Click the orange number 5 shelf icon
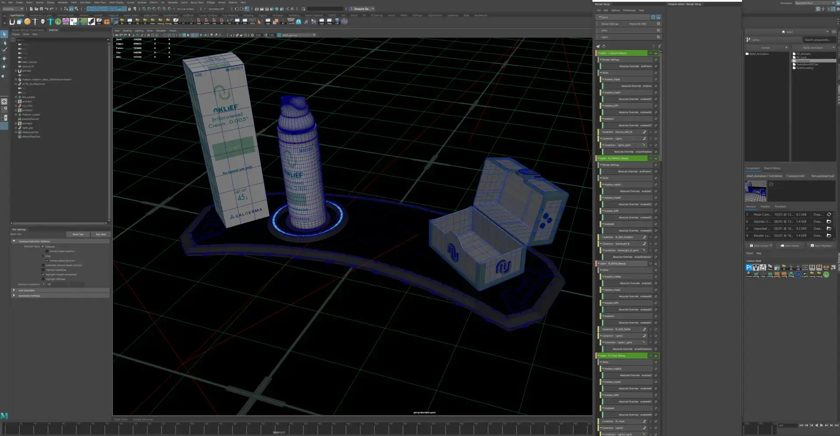This screenshot has width=840, height=436. point(27,21)
